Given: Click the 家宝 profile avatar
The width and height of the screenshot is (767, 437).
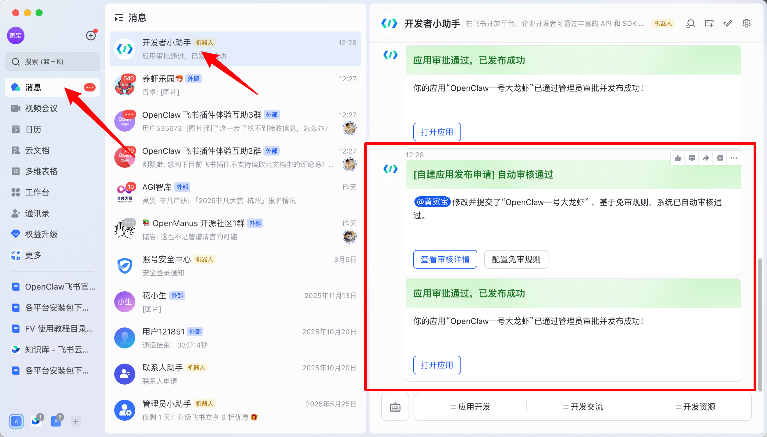Looking at the screenshot, I should (16, 36).
